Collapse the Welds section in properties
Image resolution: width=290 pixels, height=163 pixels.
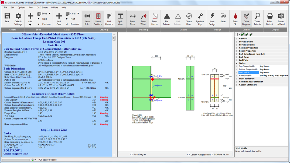[x=237, y=63]
